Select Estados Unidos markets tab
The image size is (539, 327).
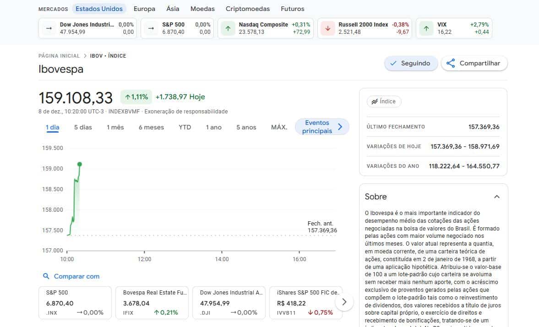pyautogui.click(x=99, y=9)
